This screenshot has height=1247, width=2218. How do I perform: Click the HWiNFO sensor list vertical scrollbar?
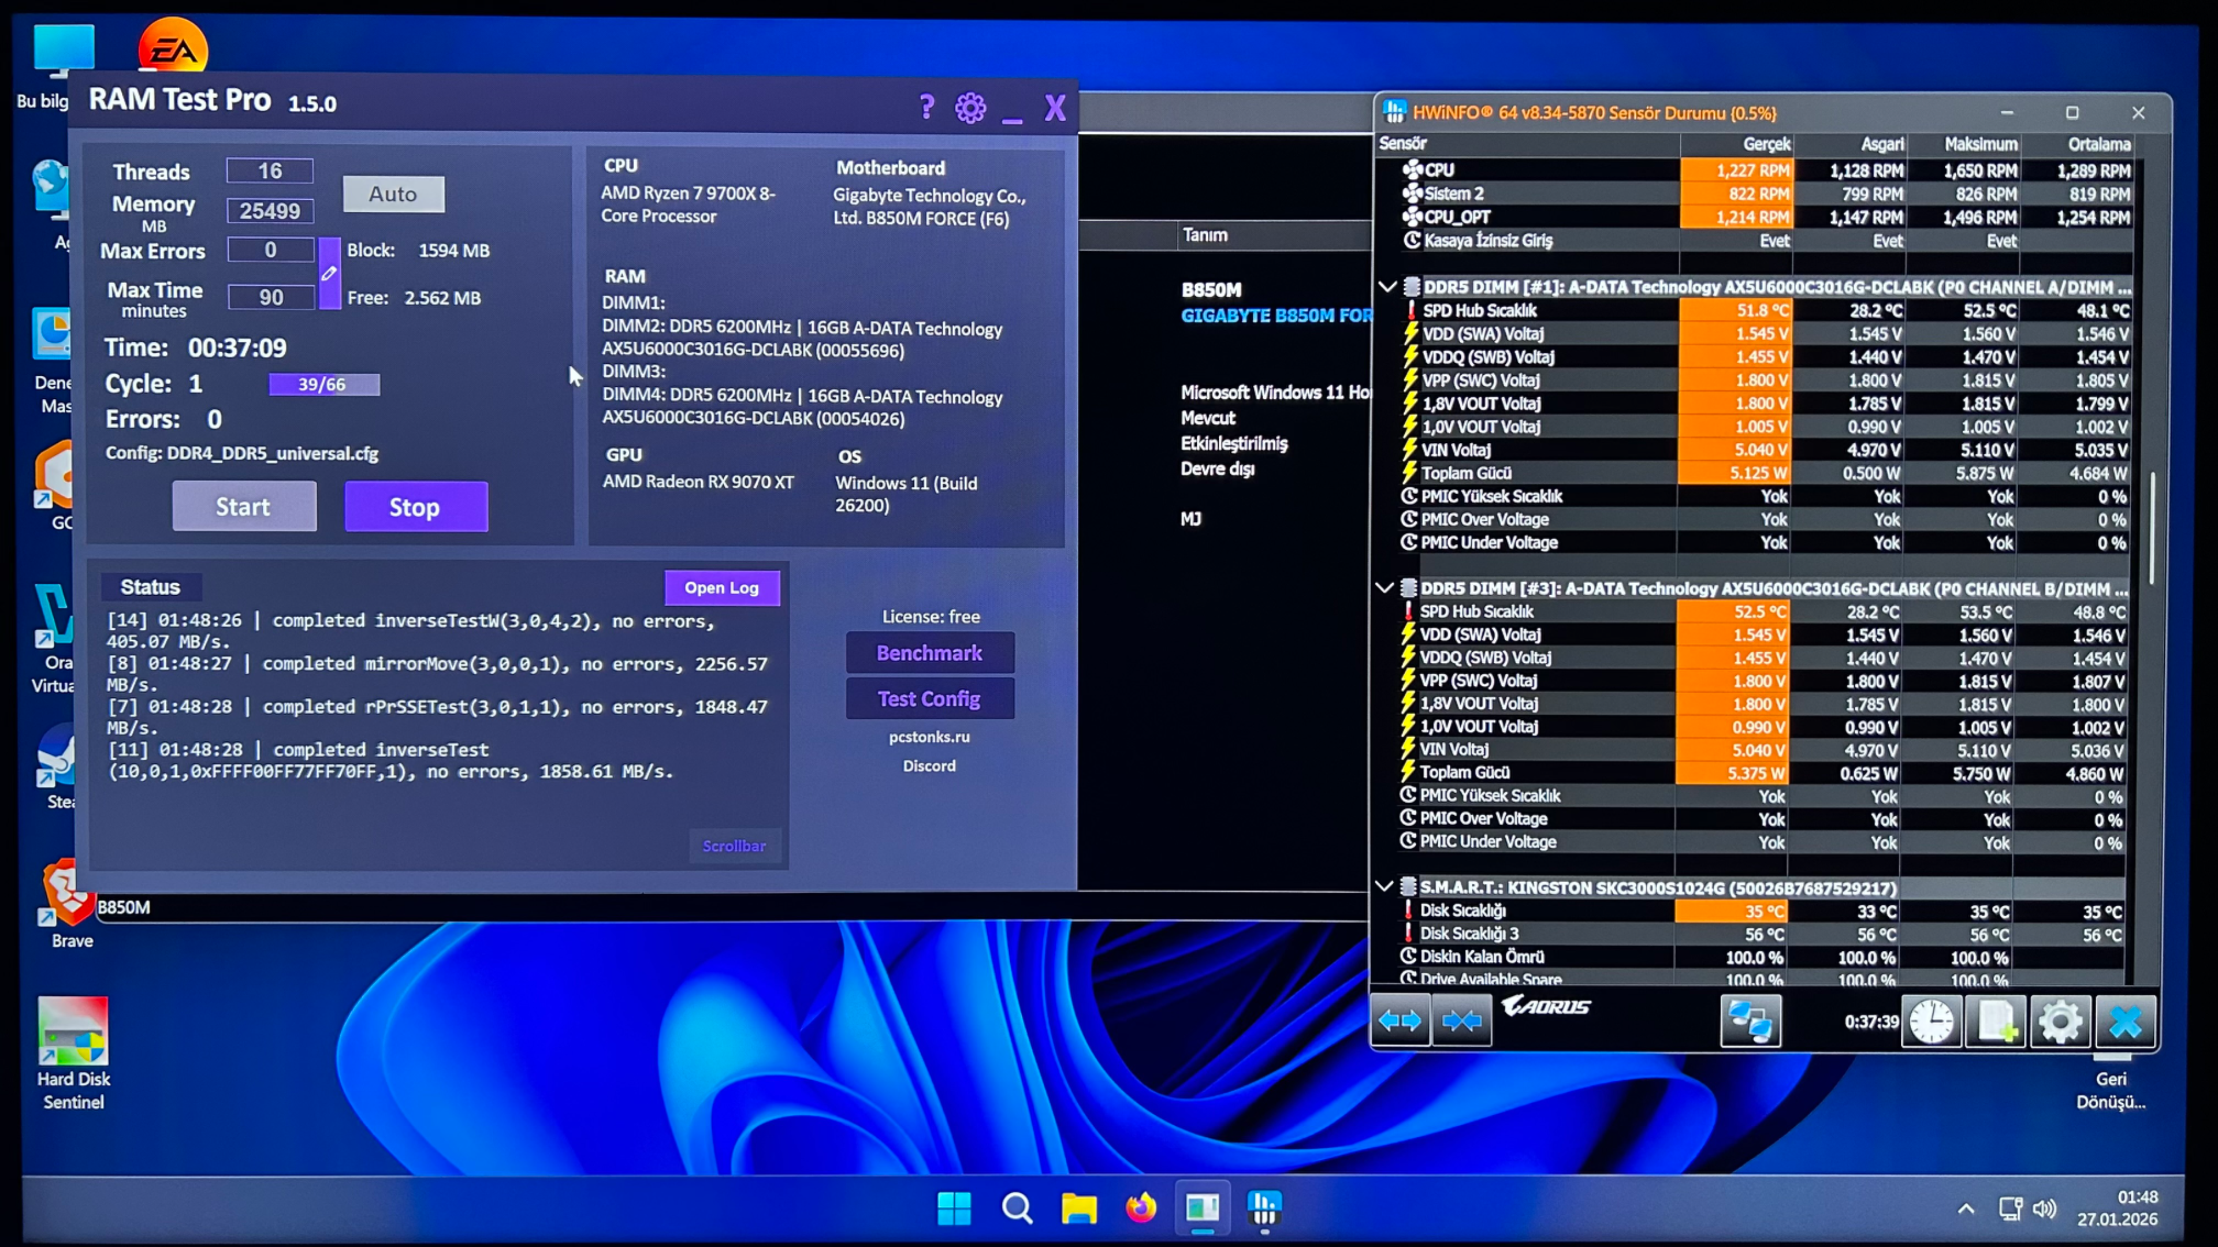(2153, 527)
